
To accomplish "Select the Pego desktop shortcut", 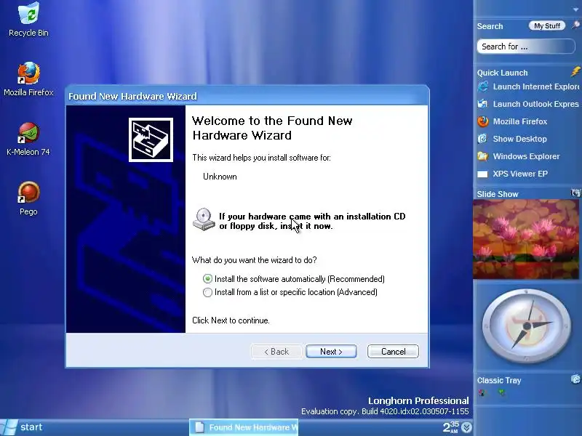I will [x=28, y=198].
